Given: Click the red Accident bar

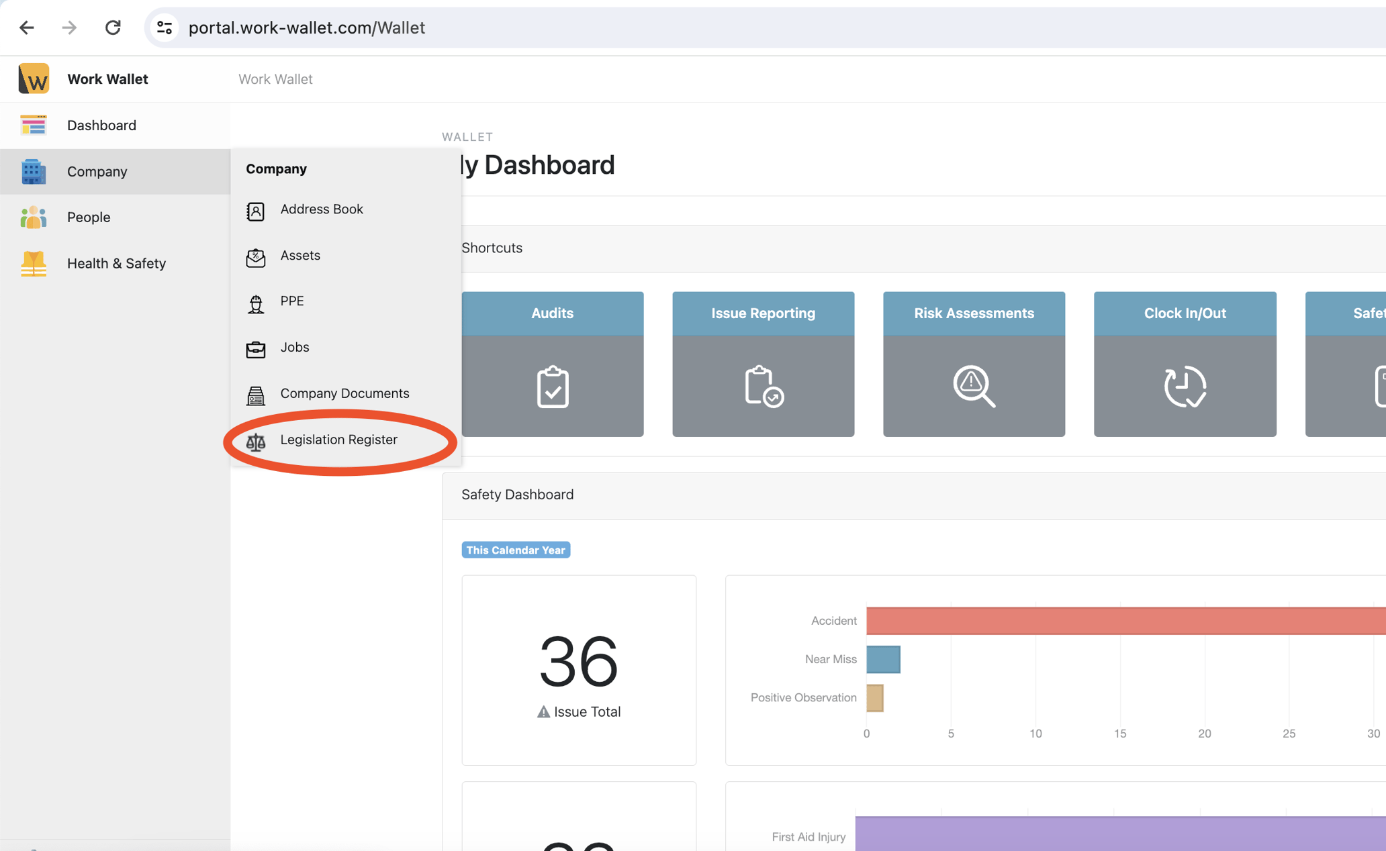Looking at the screenshot, I should click(x=1125, y=621).
